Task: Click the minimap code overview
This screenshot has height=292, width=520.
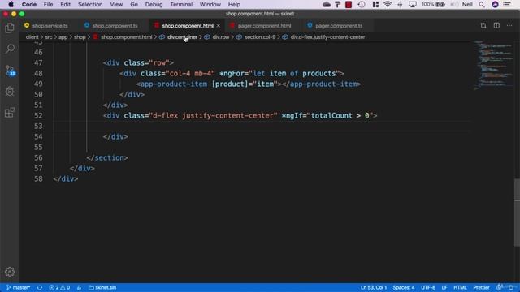Action: tap(494, 65)
